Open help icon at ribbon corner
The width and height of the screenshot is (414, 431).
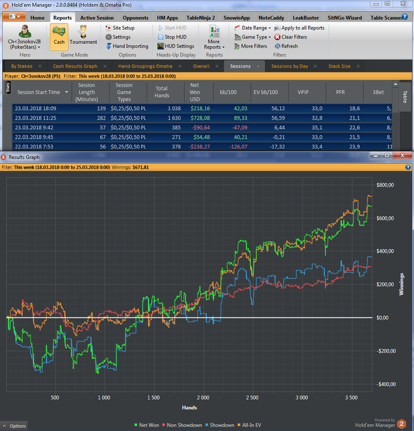click(405, 17)
